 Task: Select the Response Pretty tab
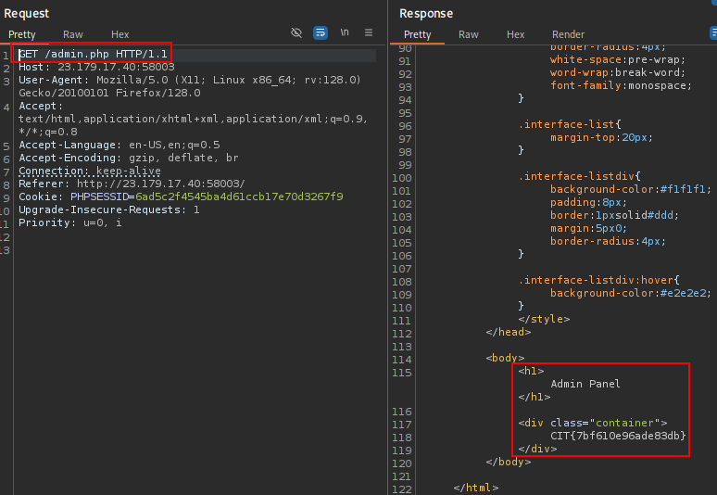418,34
